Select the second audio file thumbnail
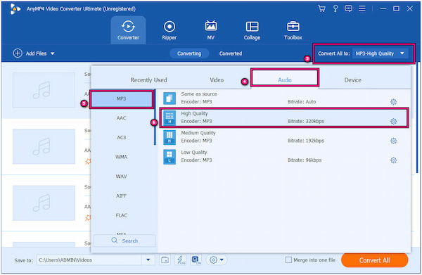Viewport: 422px width, 275px height. tap(44, 146)
